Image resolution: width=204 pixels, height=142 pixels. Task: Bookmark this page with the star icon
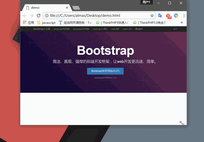click(152, 16)
